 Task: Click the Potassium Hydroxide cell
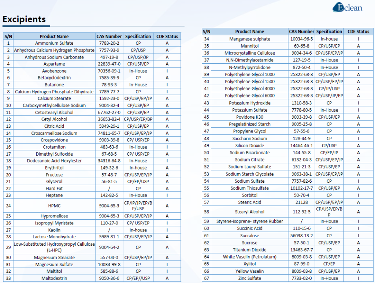pos(250,103)
